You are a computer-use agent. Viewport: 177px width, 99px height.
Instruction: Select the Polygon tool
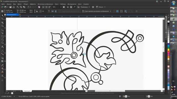(2, 43)
